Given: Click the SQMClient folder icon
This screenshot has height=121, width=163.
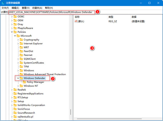Looking at the screenshot, I should (21, 59).
